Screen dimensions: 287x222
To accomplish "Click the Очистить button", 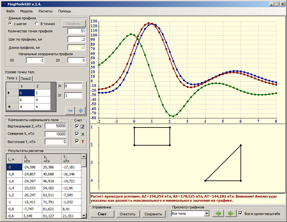I will click(x=128, y=214).
